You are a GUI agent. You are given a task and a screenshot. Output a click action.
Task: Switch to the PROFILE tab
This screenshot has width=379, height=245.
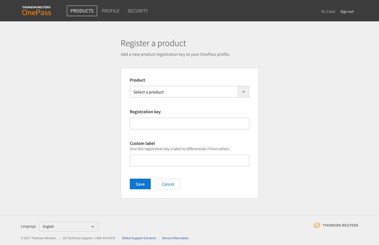pos(110,11)
